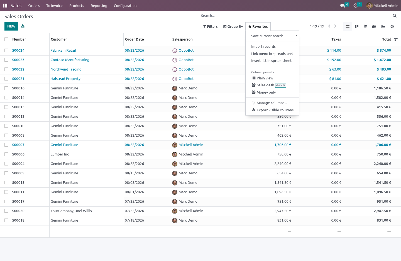Click into the Search field
This screenshot has width=401, height=261.
pos(296,16)
